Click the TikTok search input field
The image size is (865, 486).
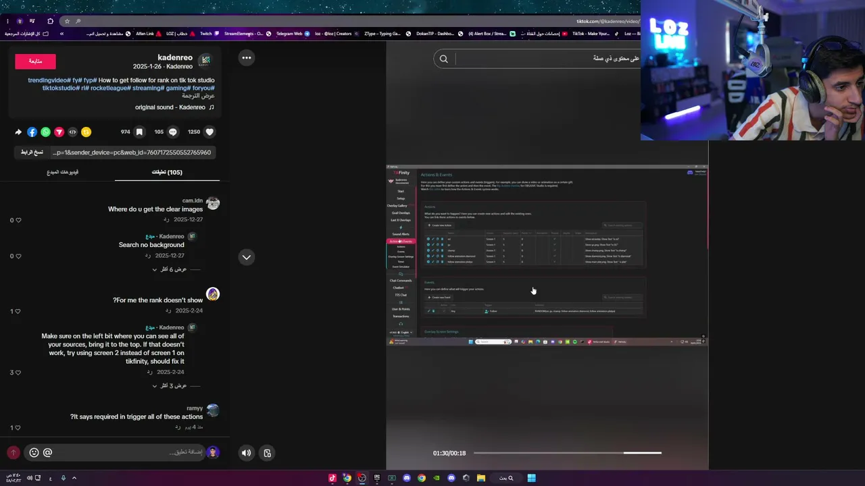[548, 59]
